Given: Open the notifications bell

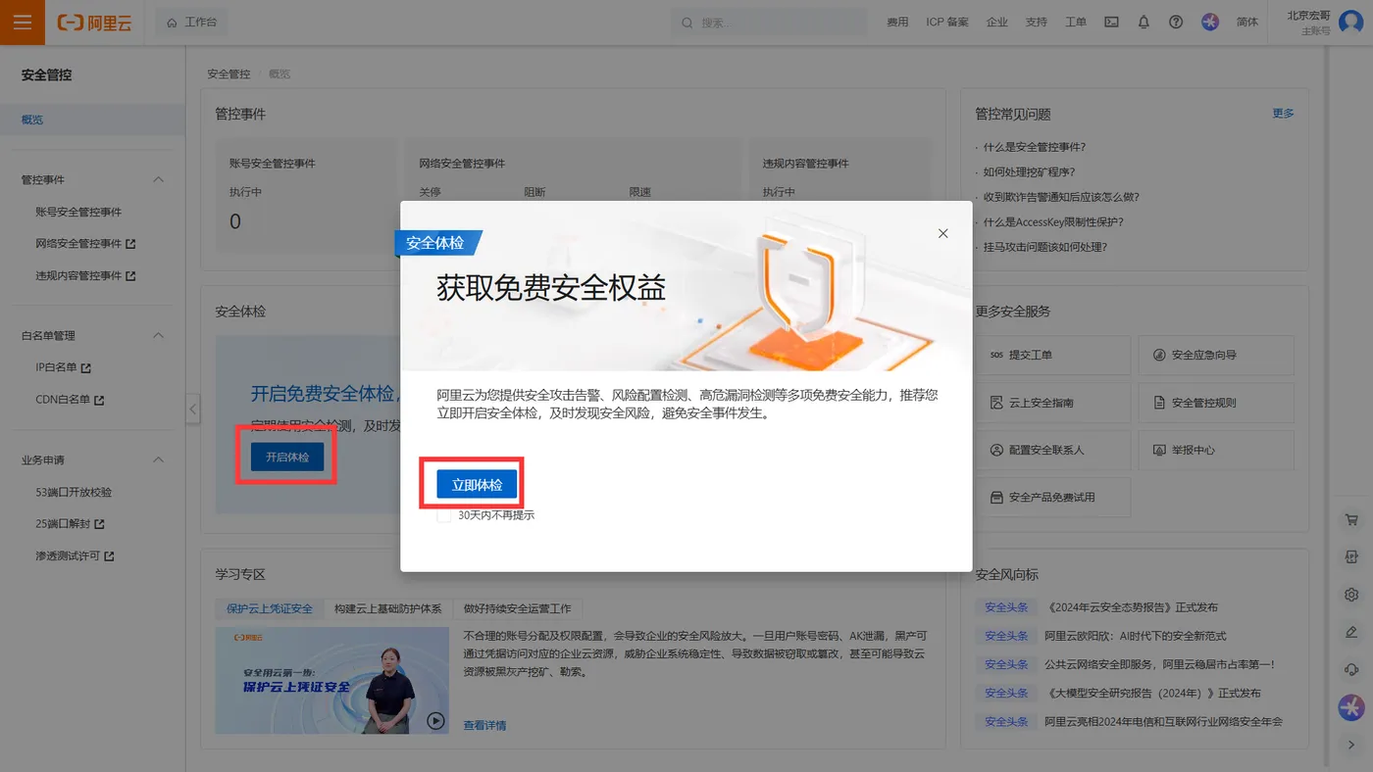Looking at the screenshot, I should click(x=1144, y=22).
